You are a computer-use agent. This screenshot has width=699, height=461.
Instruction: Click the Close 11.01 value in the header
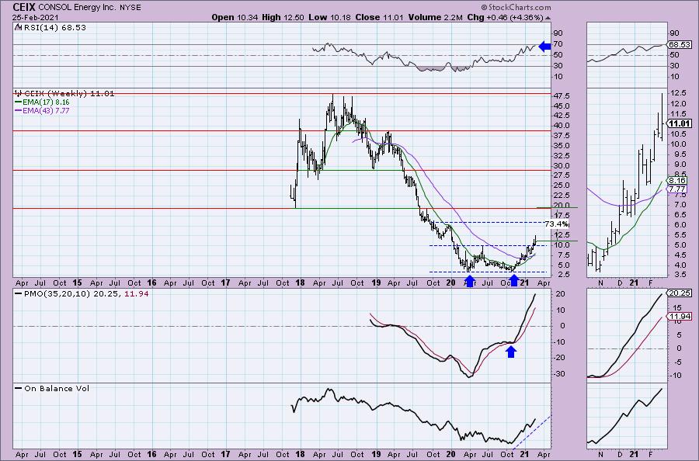pos(379,17)
